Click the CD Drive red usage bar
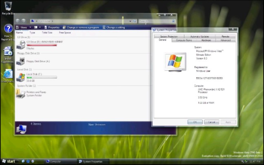This screenshot has height=165, width=264. click(42, 45)
